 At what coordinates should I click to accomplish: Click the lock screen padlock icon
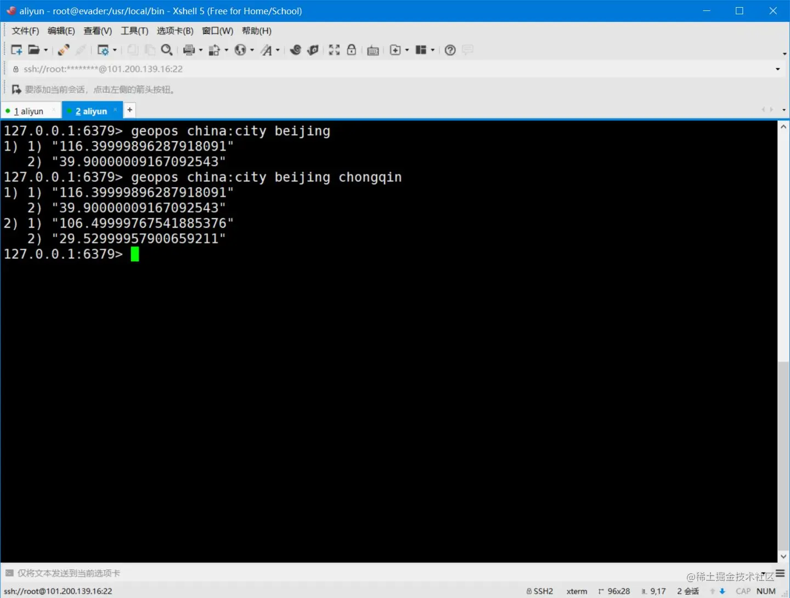pos(352,50)
